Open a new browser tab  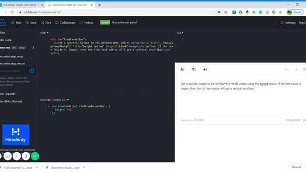[99, 5]
